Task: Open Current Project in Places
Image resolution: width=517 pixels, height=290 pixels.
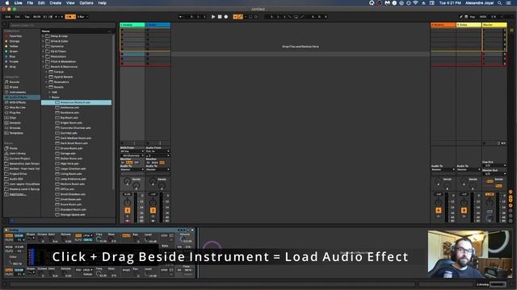Action: coord(19,159)
